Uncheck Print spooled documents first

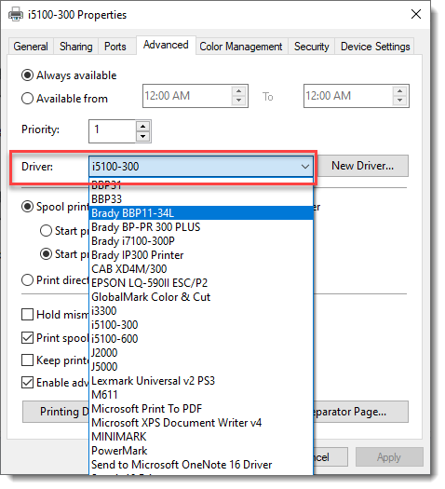coord(27,338)
